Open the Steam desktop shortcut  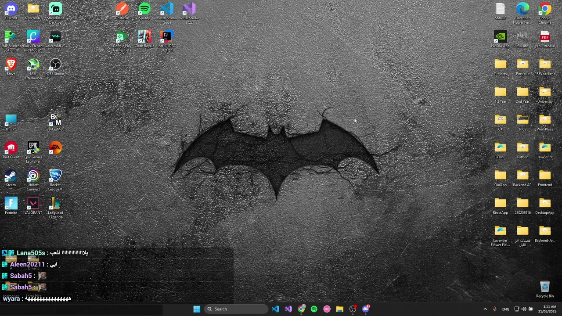pos(11,178)
